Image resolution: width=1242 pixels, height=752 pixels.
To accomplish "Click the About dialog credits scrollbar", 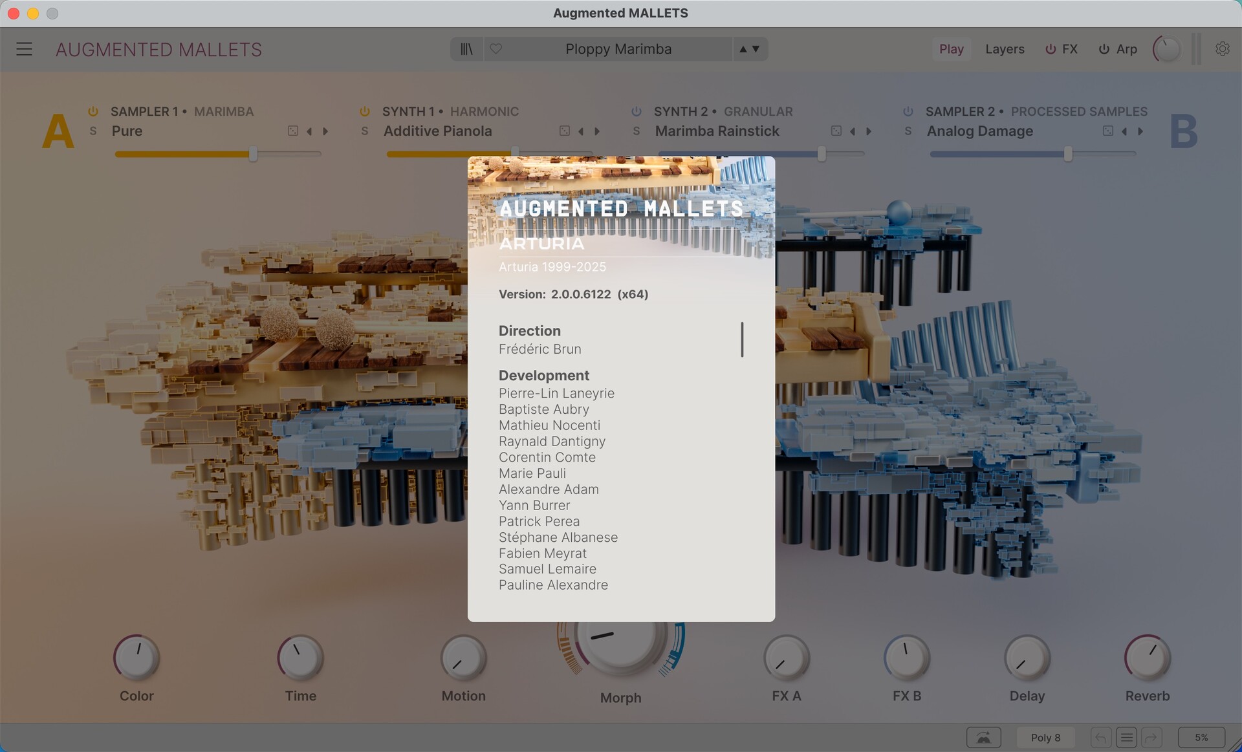I will pyautogui.click(x=742, y=339).
